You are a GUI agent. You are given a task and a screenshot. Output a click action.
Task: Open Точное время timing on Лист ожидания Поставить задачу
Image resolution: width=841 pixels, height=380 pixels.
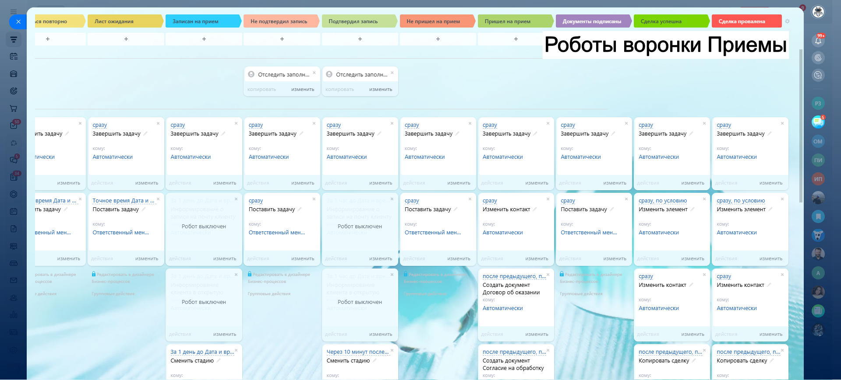click(123, 201)
